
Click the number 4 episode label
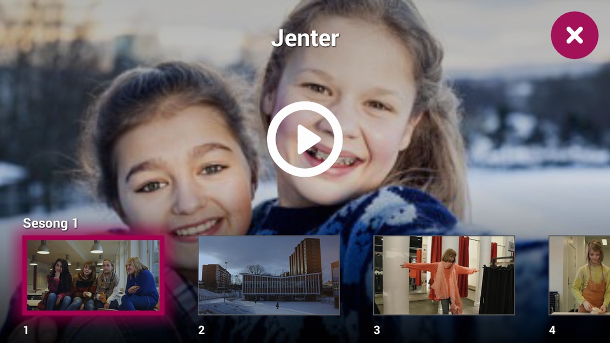click(x=552, y=330)
